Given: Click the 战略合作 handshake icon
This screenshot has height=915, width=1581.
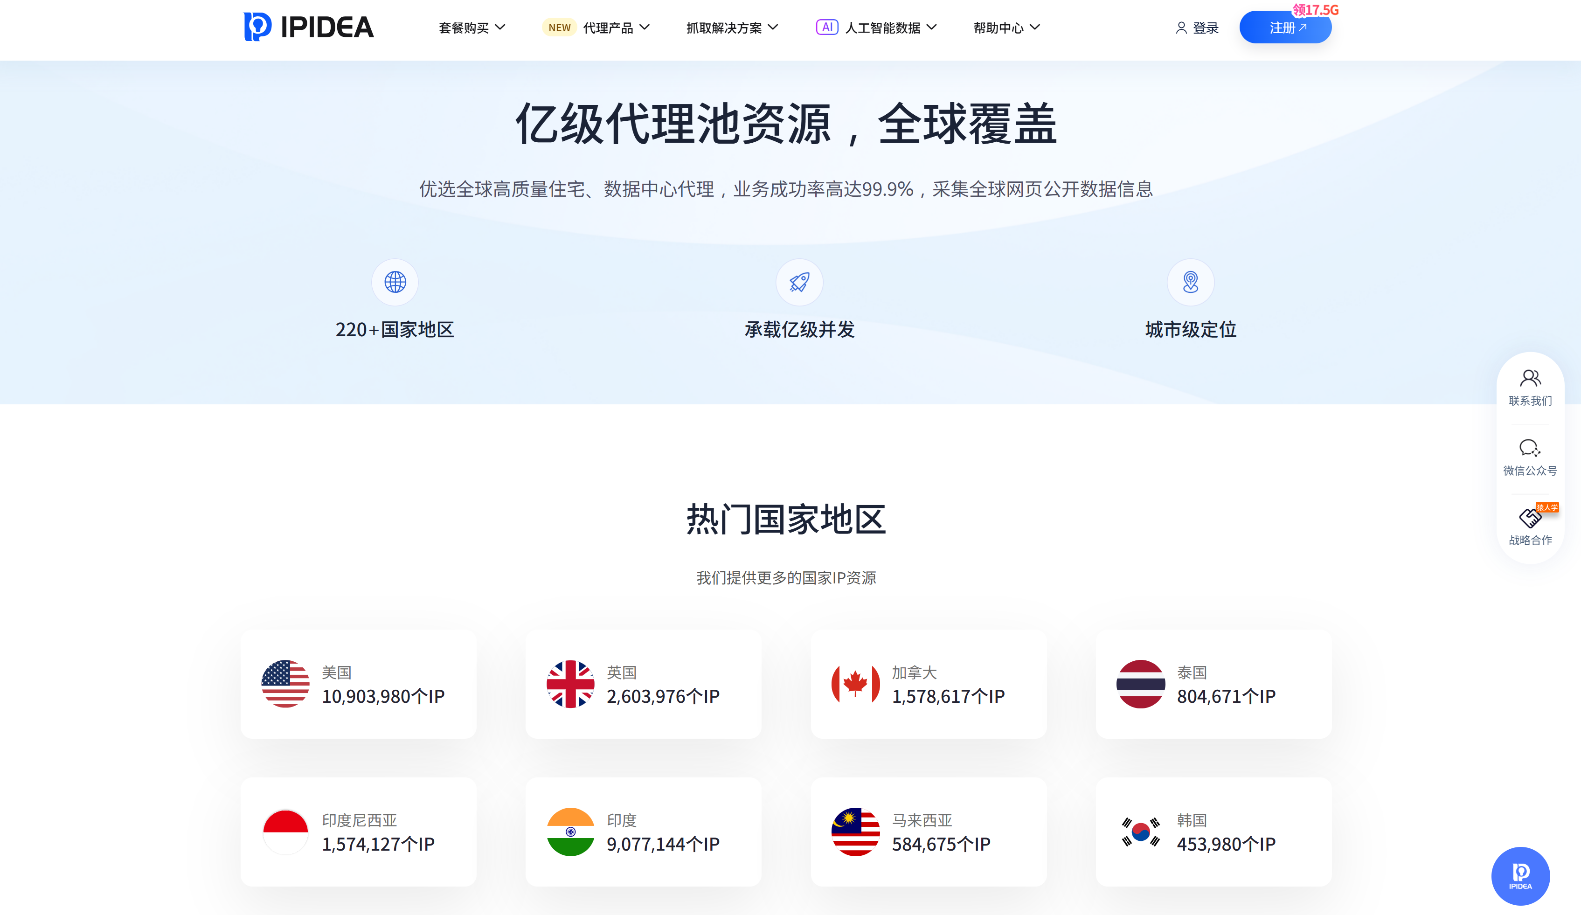Looking at the screenshot, I should point(1530,519).
